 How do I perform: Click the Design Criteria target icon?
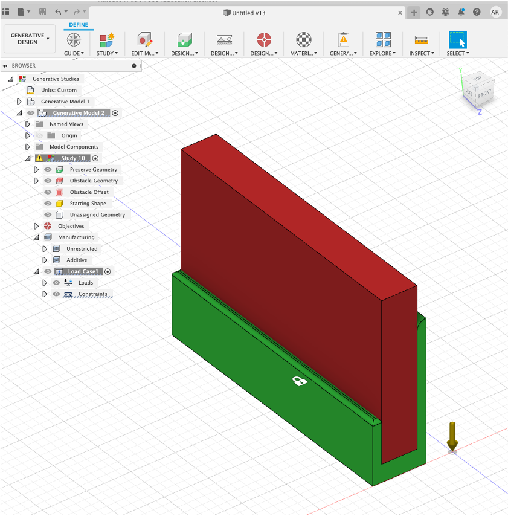point(264,40)
